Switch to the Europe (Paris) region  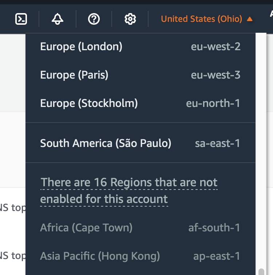point(74,75)
